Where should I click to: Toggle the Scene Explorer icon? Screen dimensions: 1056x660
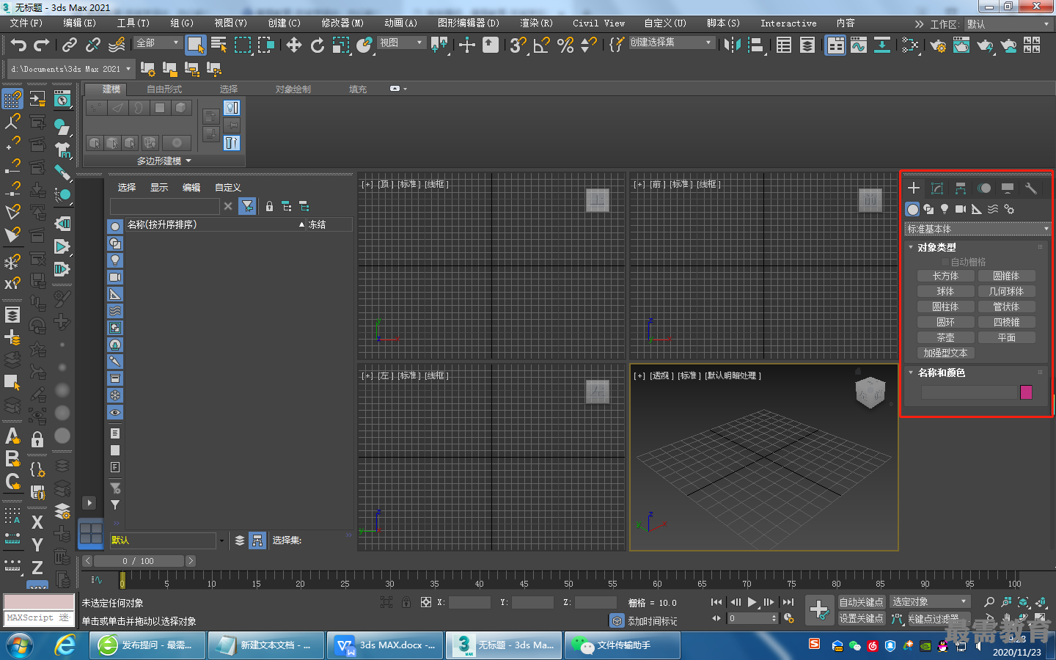pyautogui.click(x=784, y=45)
